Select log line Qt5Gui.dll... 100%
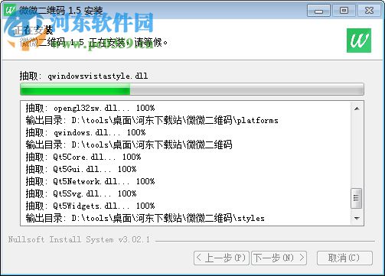 point(81,169)
